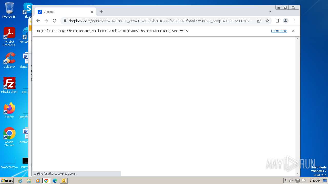Screen dimensions: 328x184
Task: Click the taskbar clock showing 3:59 AM
Action: [315, 181]
